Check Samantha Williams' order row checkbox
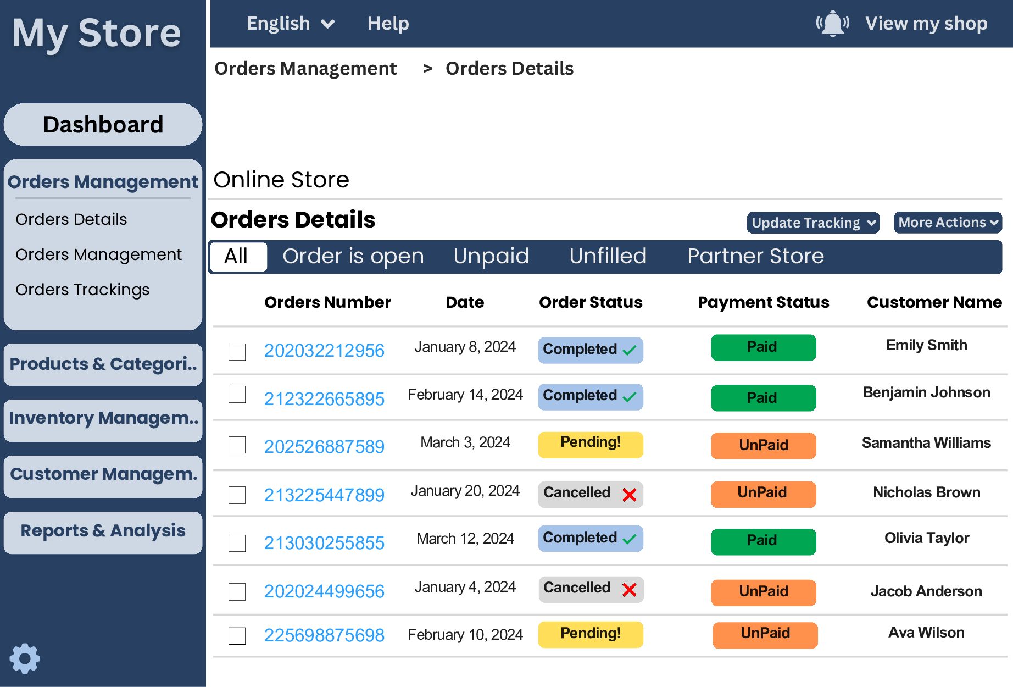 pyautogui.click(x=236, y=445)
